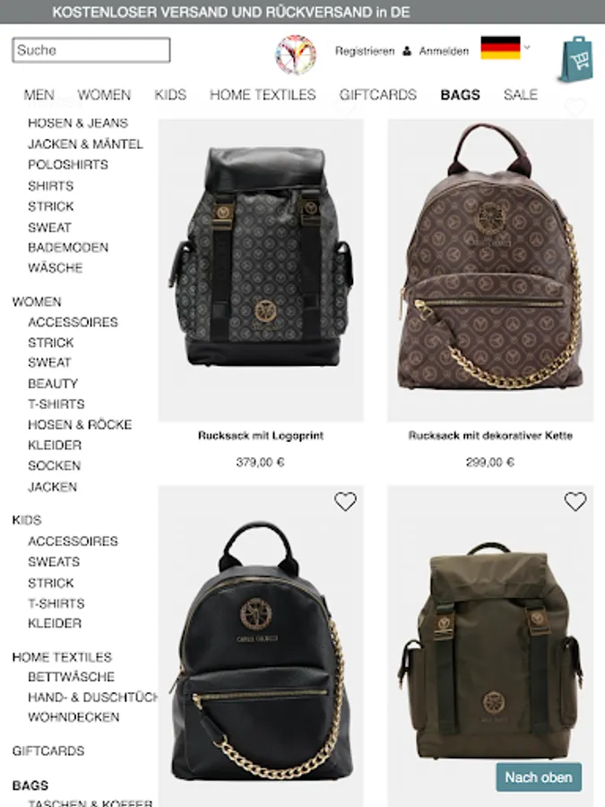Click the German flag icon
605x807 pixels.
500,48
